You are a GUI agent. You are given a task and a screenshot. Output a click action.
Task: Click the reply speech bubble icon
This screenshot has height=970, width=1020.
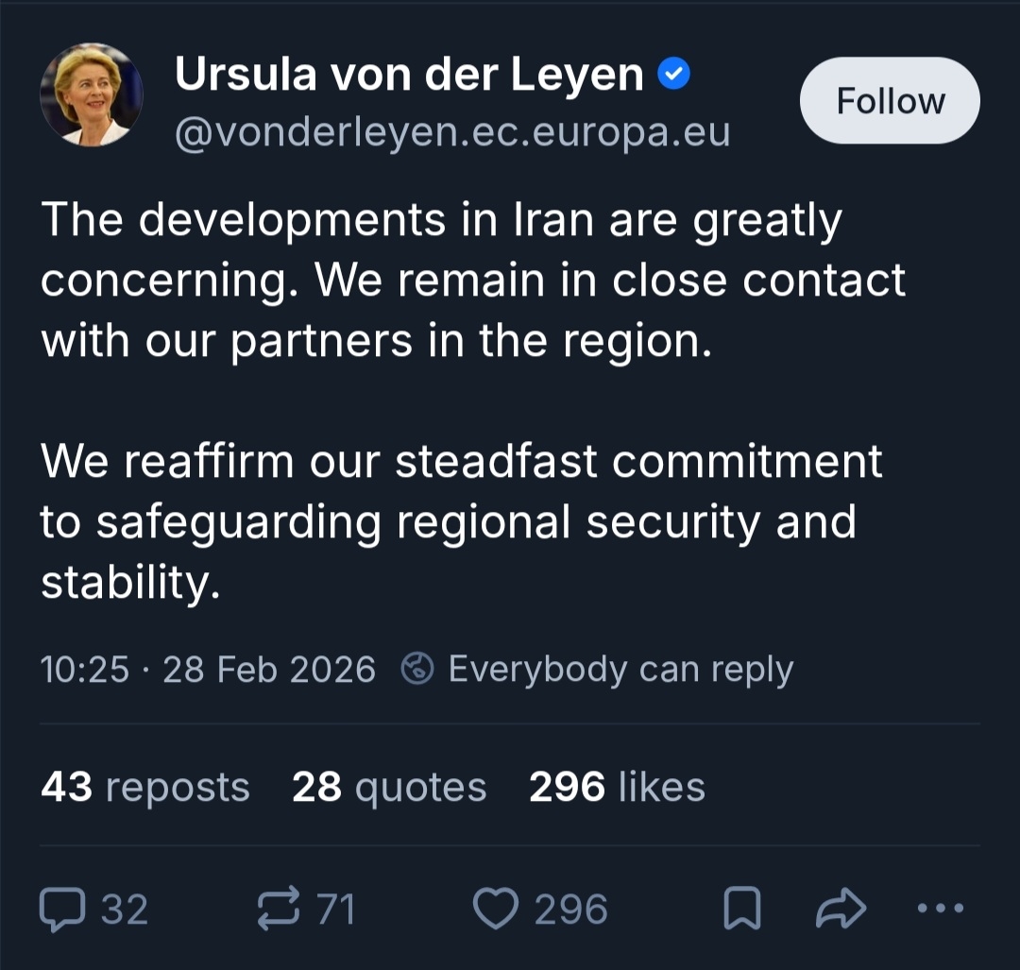[62, 909]
